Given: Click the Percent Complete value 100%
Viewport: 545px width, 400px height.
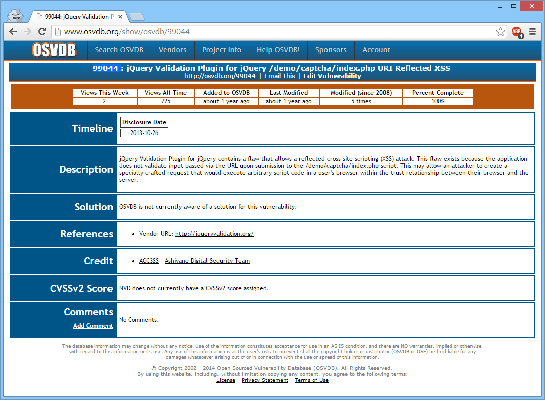Looking at the screenshot, I should pos(438,101).
